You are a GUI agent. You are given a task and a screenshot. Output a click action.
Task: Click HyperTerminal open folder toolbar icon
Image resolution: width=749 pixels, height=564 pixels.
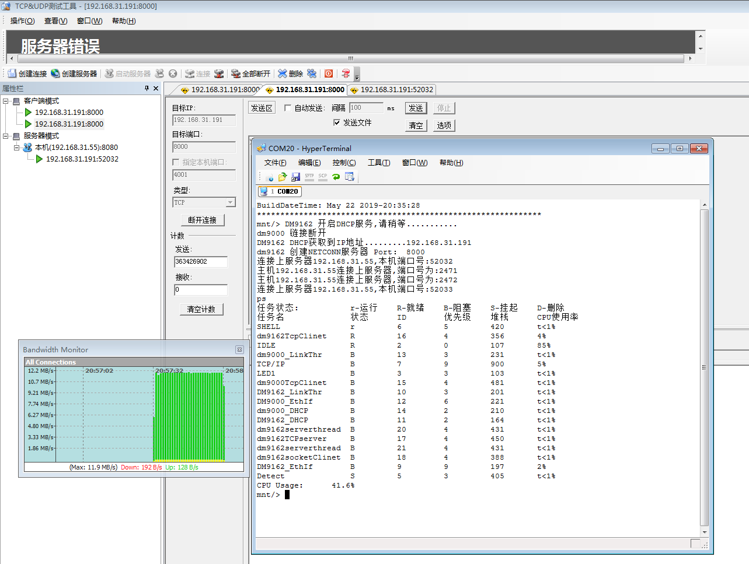[x=283, y=177]
